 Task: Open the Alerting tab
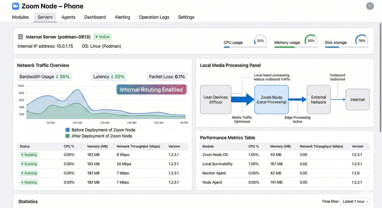(x=122, y=17)
